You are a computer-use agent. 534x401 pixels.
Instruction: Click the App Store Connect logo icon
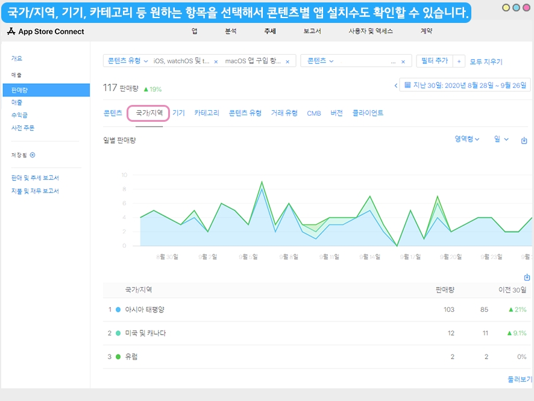click(11, 31)
